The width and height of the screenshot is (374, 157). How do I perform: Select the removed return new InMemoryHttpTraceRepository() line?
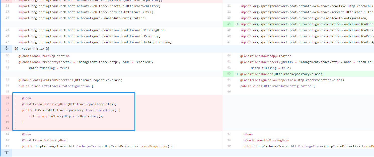click(x=66, y=116)
